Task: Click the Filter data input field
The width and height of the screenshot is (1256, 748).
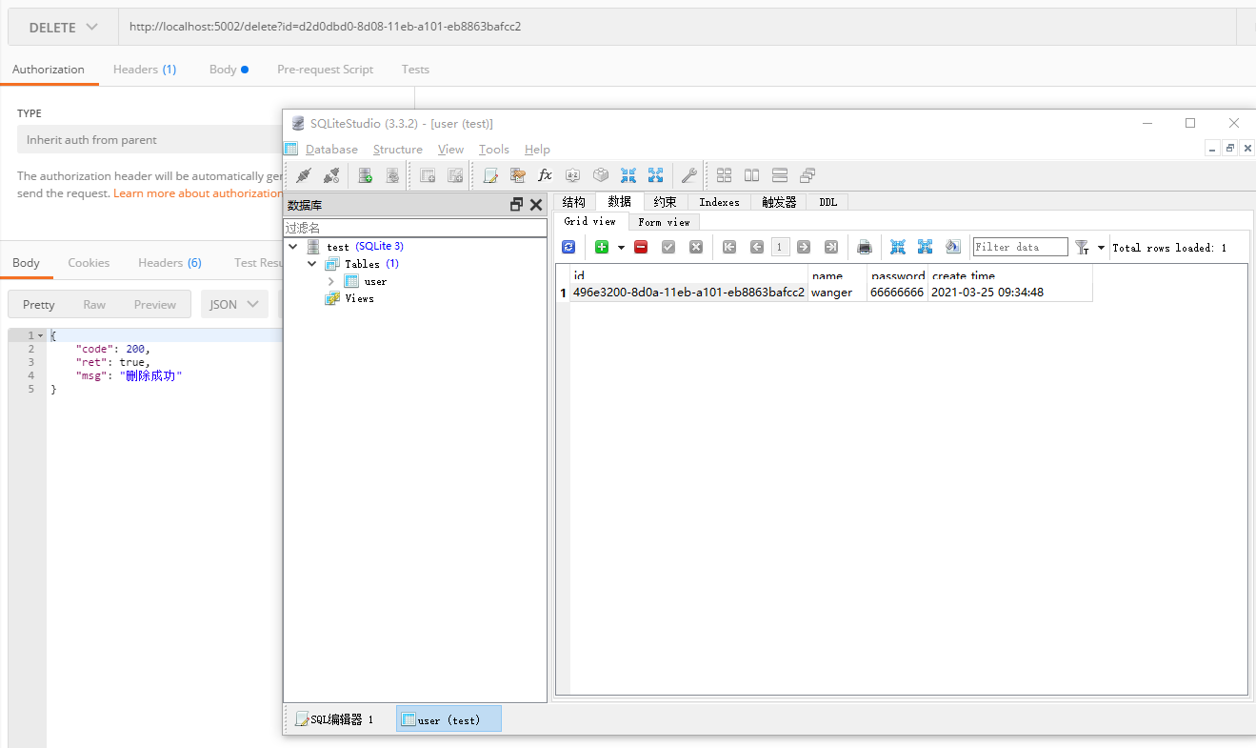Action: (x=1020, y=247)
